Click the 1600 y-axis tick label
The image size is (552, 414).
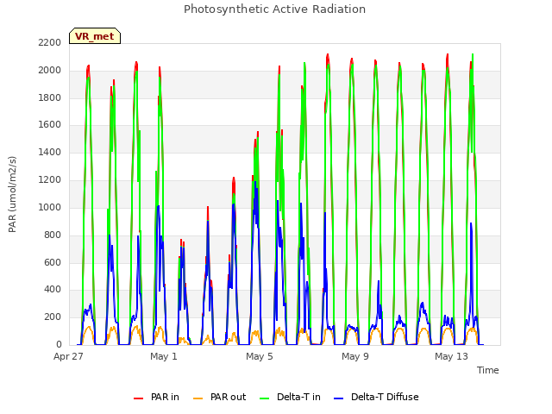pyautogui.click(x=50, y=124)
